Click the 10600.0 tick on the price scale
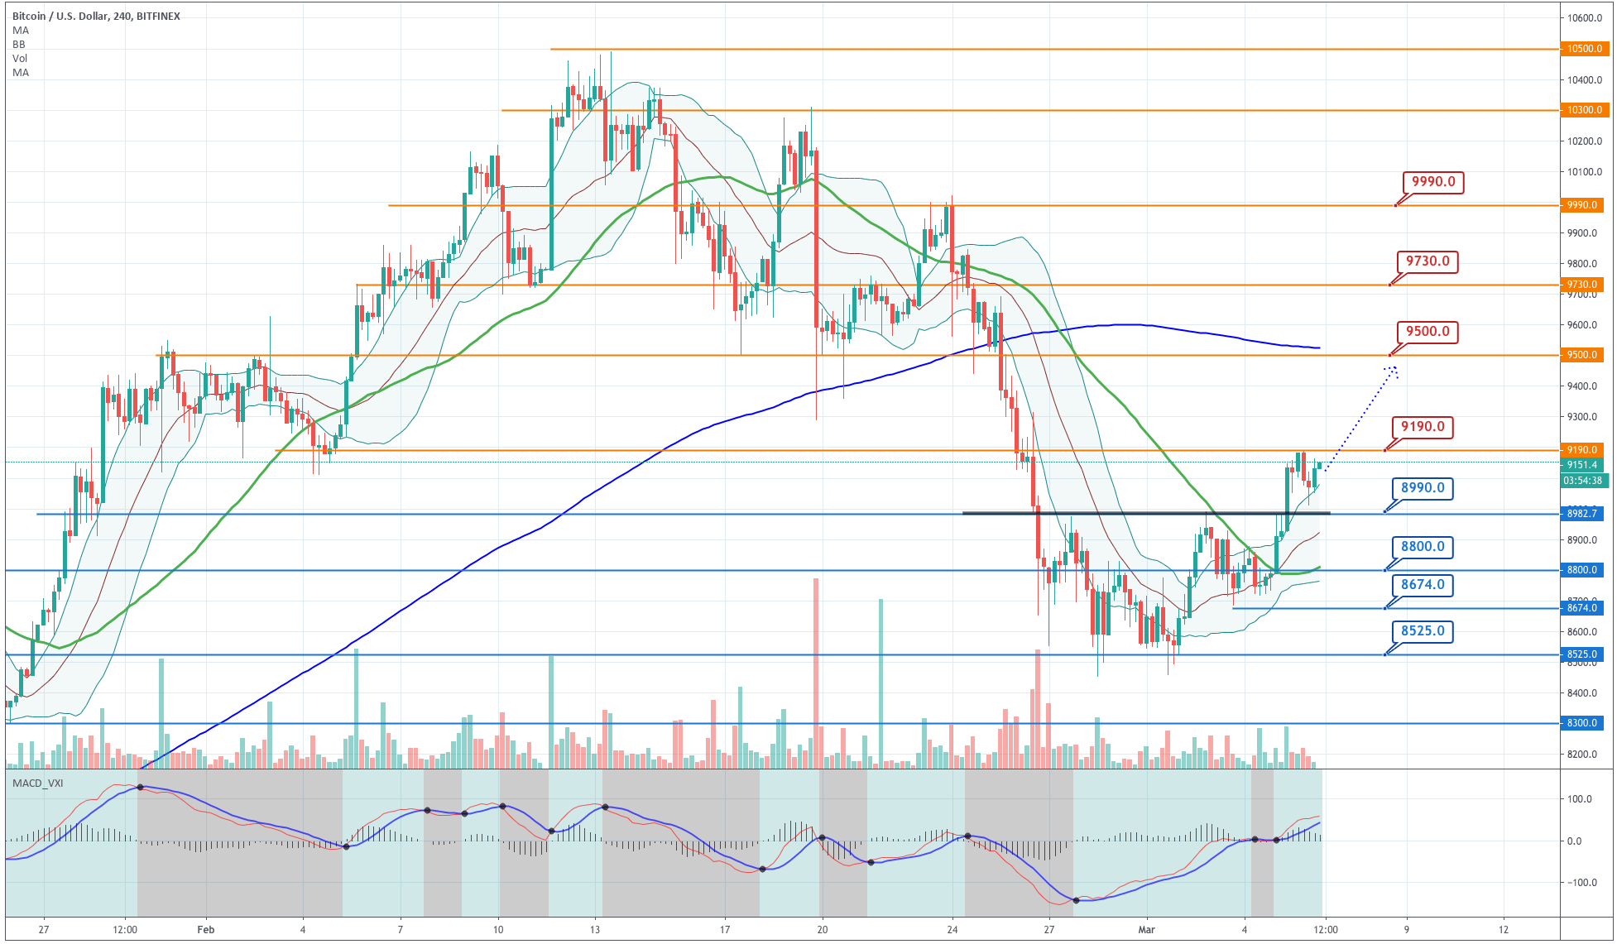Viewport: 1617px width, 944px height. [x=1584, y=18]
